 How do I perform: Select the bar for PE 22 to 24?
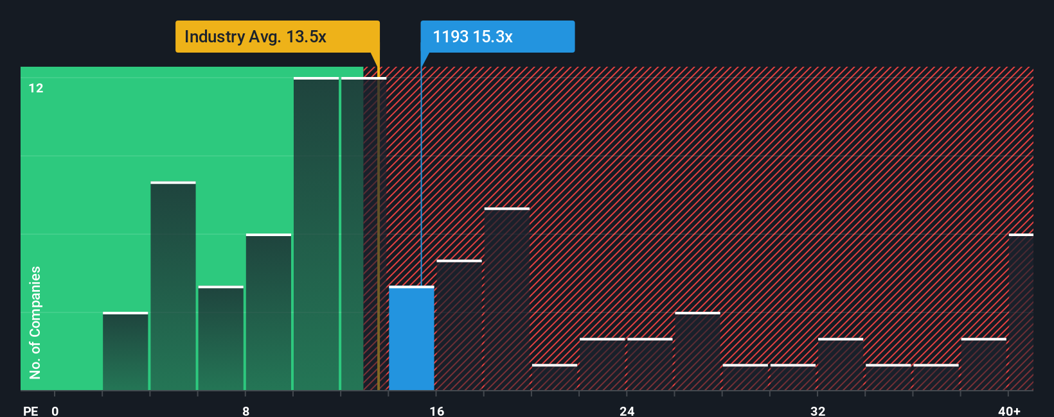(x=602, y=364)
